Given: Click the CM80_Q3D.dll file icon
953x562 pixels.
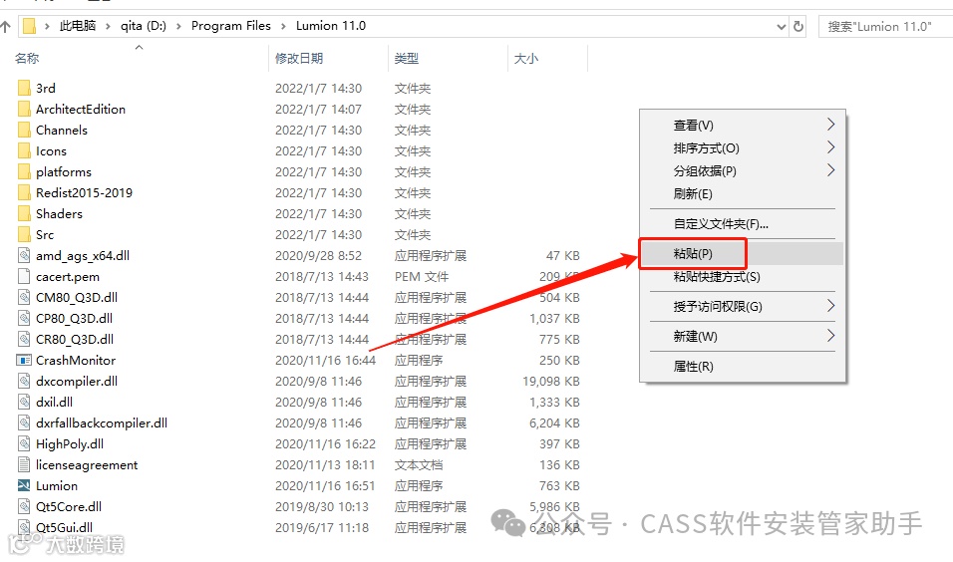Looking at the screenshot, I should pos(24,298).
